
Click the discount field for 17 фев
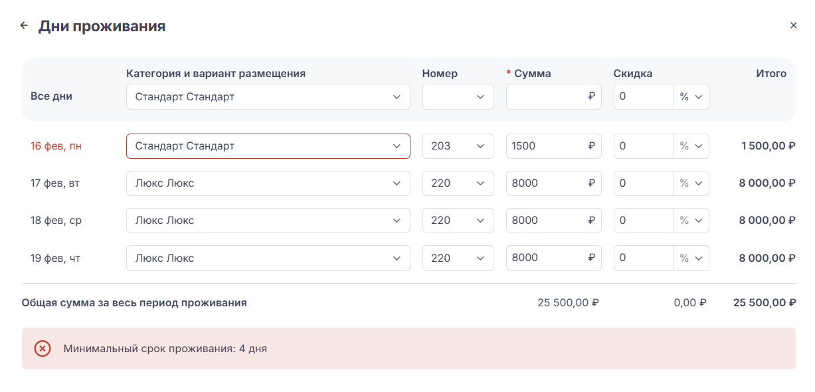pos(643,183)
